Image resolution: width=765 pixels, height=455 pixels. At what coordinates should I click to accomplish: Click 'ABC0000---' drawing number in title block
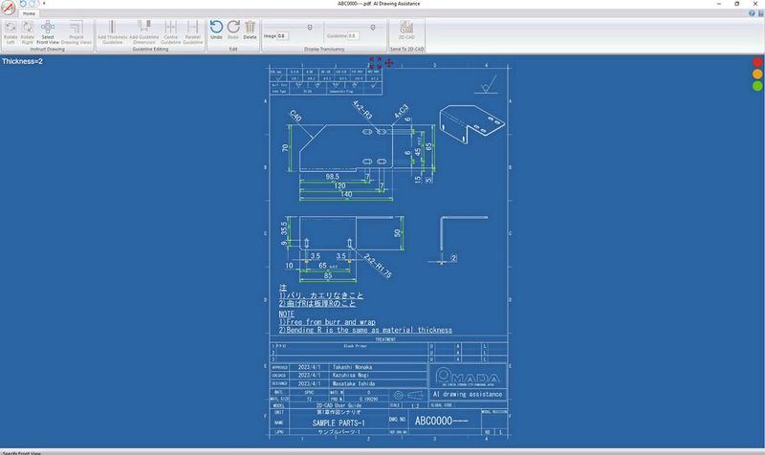tap(441, 421)
